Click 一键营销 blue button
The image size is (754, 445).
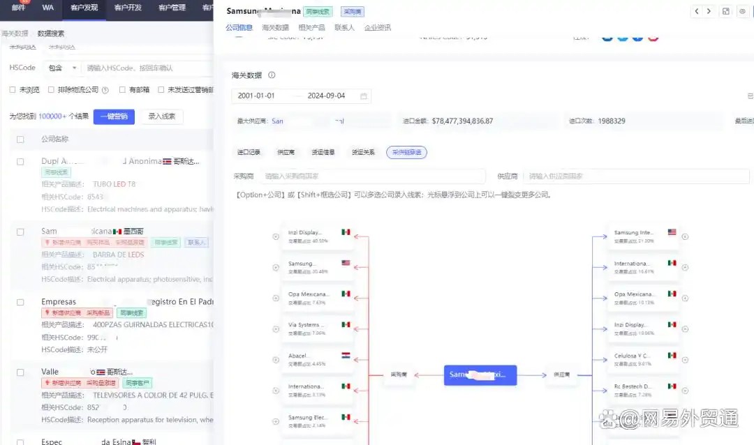tap(114, 116)
